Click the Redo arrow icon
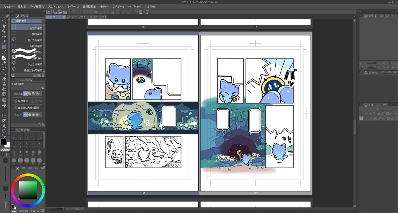The height and width of the screenshot is (213, 398). point(79,12)
